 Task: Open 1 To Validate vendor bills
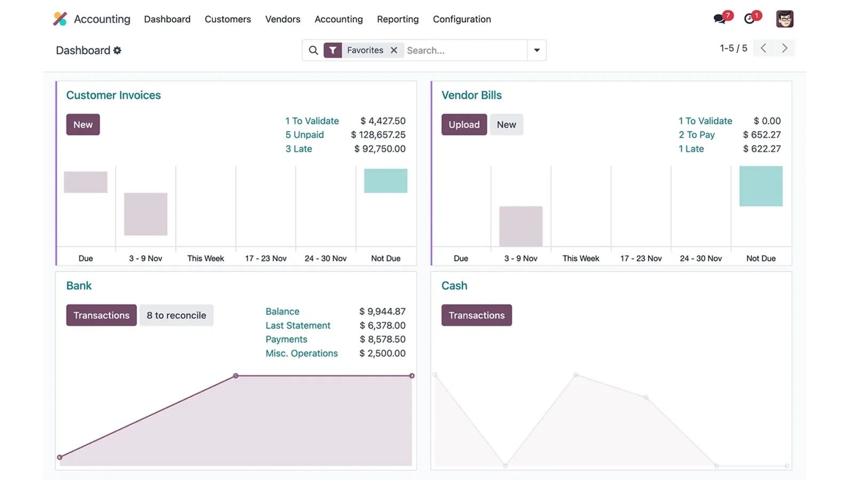(x=705, y=121)
